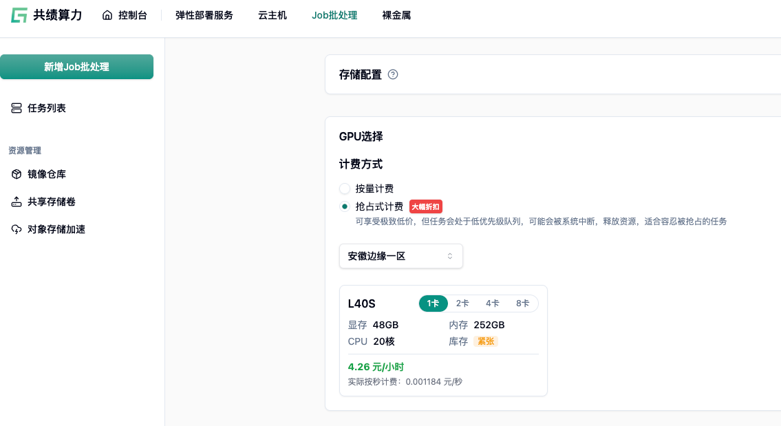Viewport: 781px width, 426px height.
Task: Click the 共绩算力 logo icon
Action: pyautogui.click(x=19, y=15)
